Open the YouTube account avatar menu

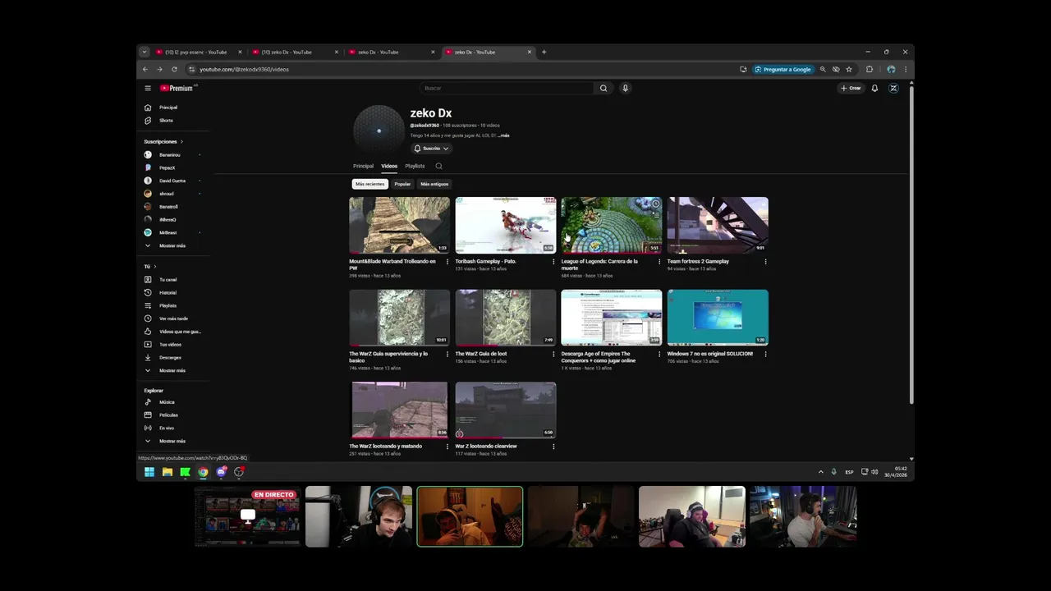pos(893,88)
